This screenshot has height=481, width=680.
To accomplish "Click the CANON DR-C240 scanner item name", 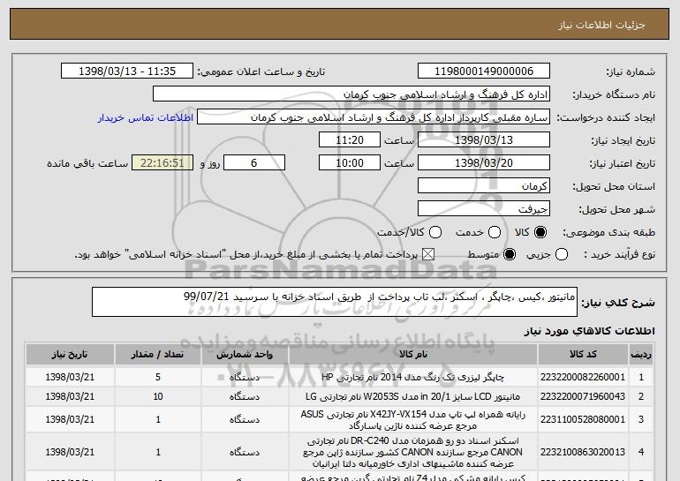I will pyautogui.click(x=413, y=453).
